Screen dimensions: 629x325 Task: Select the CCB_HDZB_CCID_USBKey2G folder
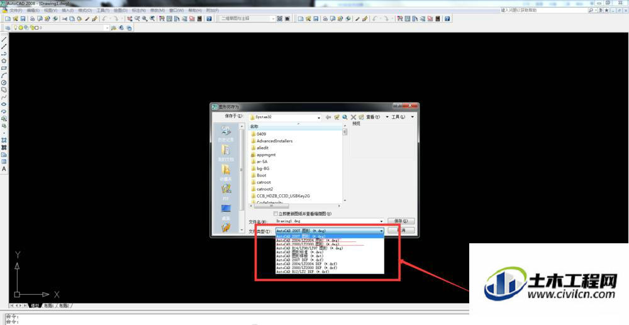(283, 196)
